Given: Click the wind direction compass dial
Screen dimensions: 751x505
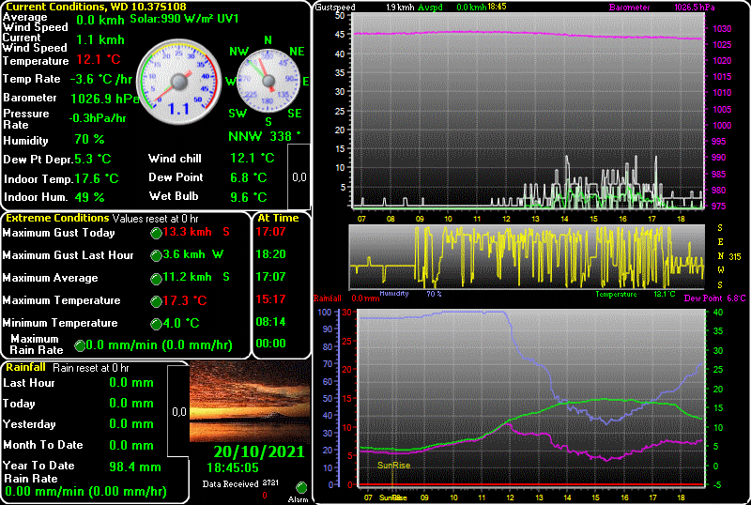Looking at the screenshot, I should pos(267,80).
